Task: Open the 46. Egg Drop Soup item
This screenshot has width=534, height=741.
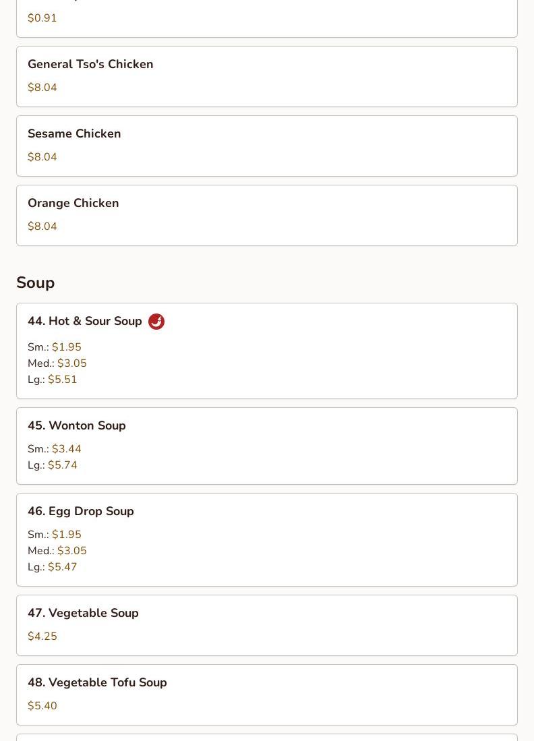Action: click(81, 512)
